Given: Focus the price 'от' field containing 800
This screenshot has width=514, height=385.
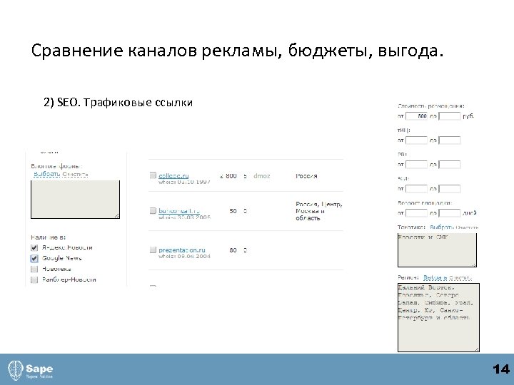Looking at the screenshot, I should pyautogui.click(x=417, y=116).
